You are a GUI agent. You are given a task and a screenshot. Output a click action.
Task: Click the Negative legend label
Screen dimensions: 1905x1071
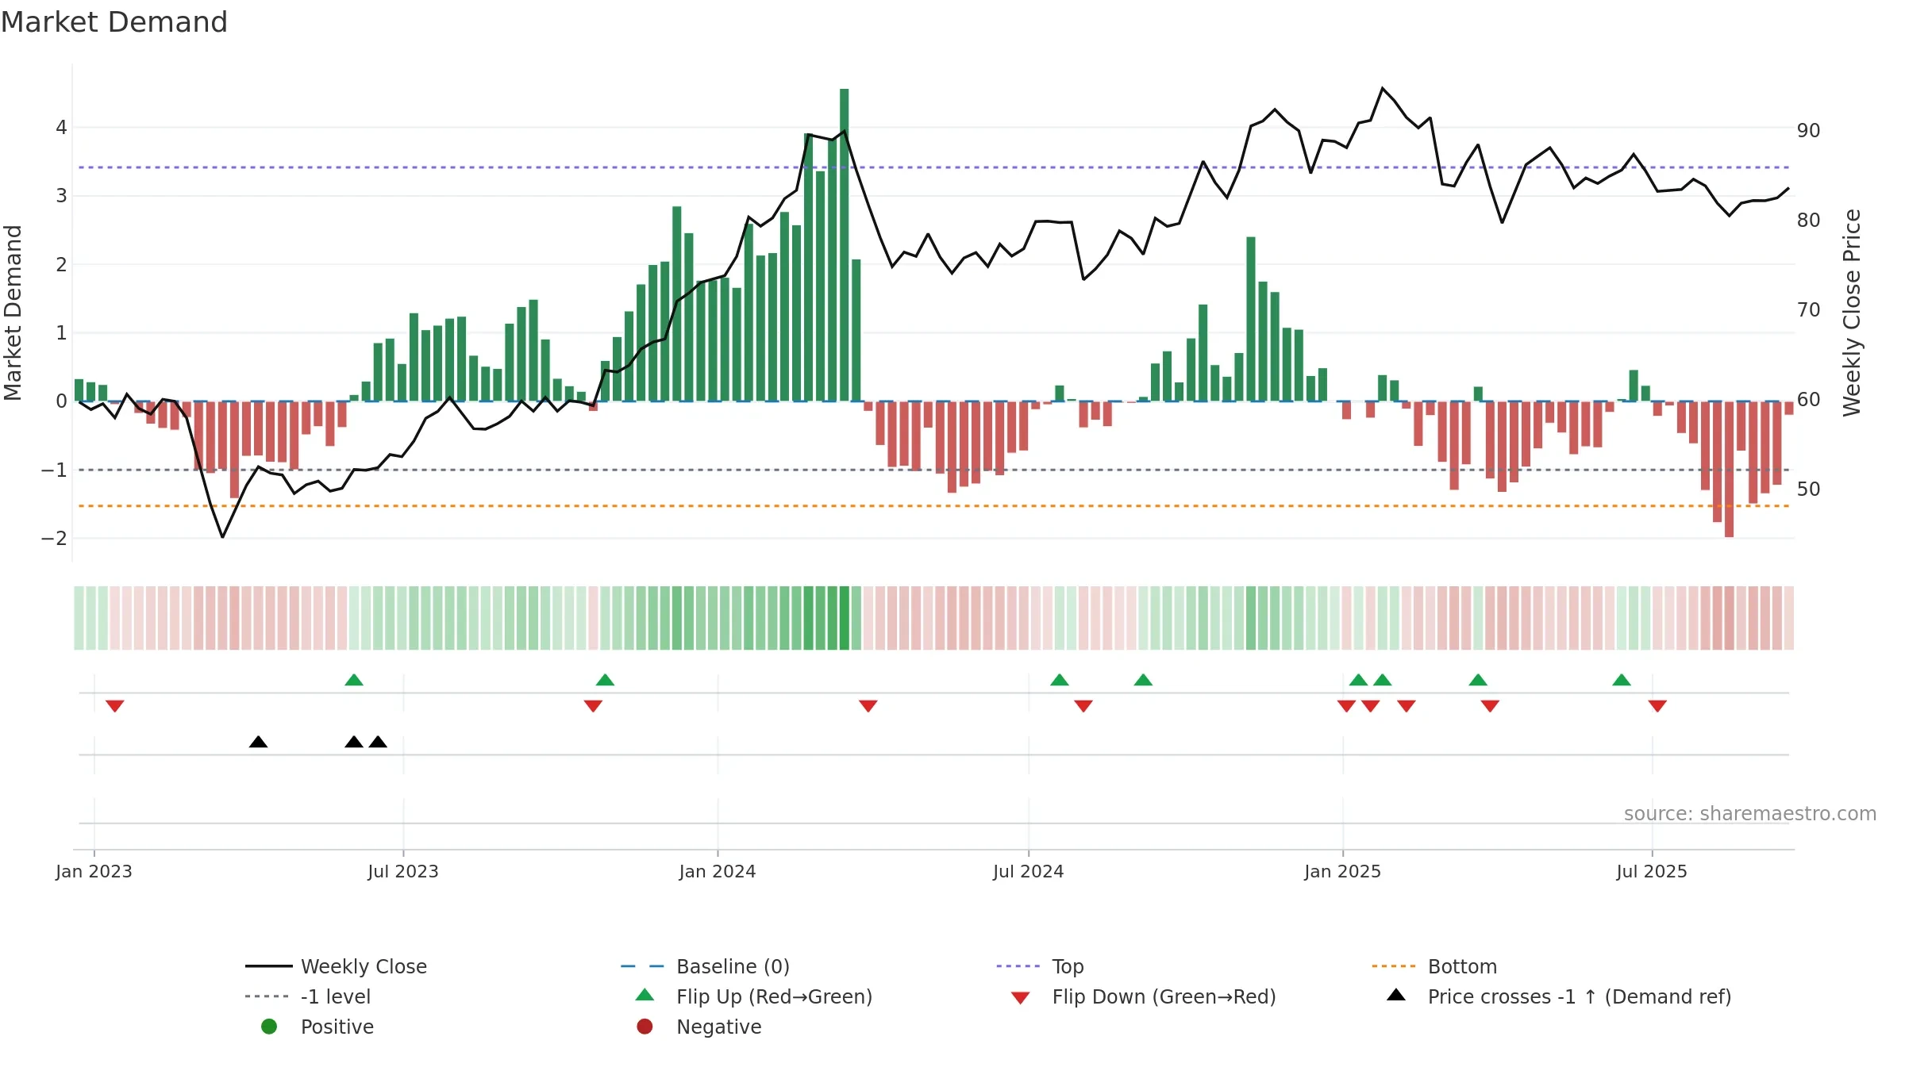718,1027
